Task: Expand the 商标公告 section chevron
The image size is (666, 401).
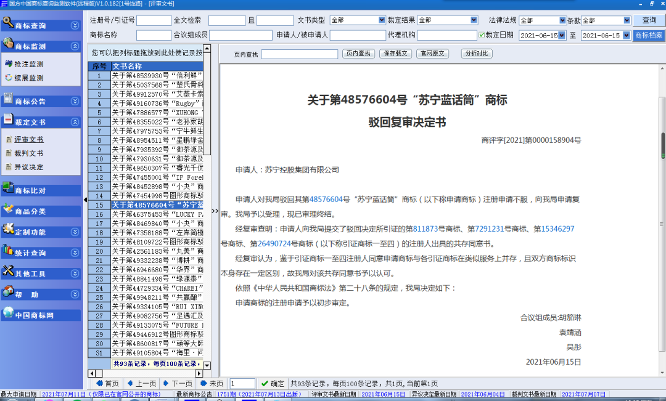Action: coord(75,102)
